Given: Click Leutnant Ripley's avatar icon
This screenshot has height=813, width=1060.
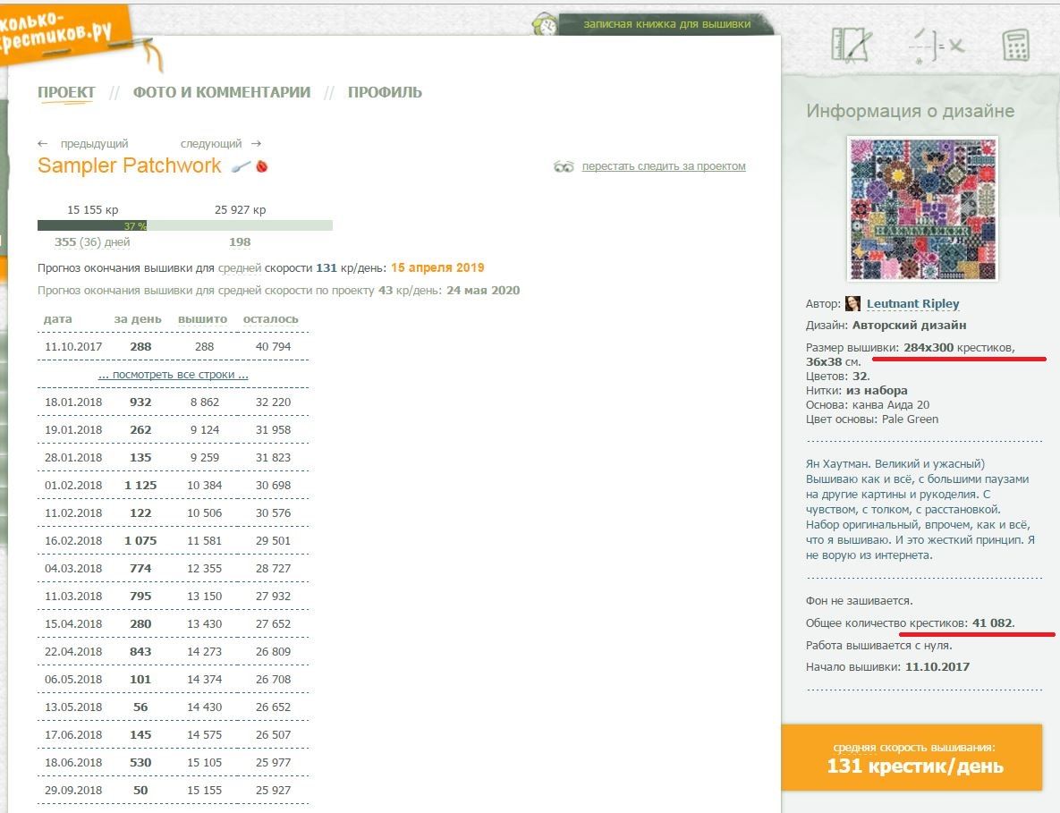Looking at the screenshot, I should (853, 304).
